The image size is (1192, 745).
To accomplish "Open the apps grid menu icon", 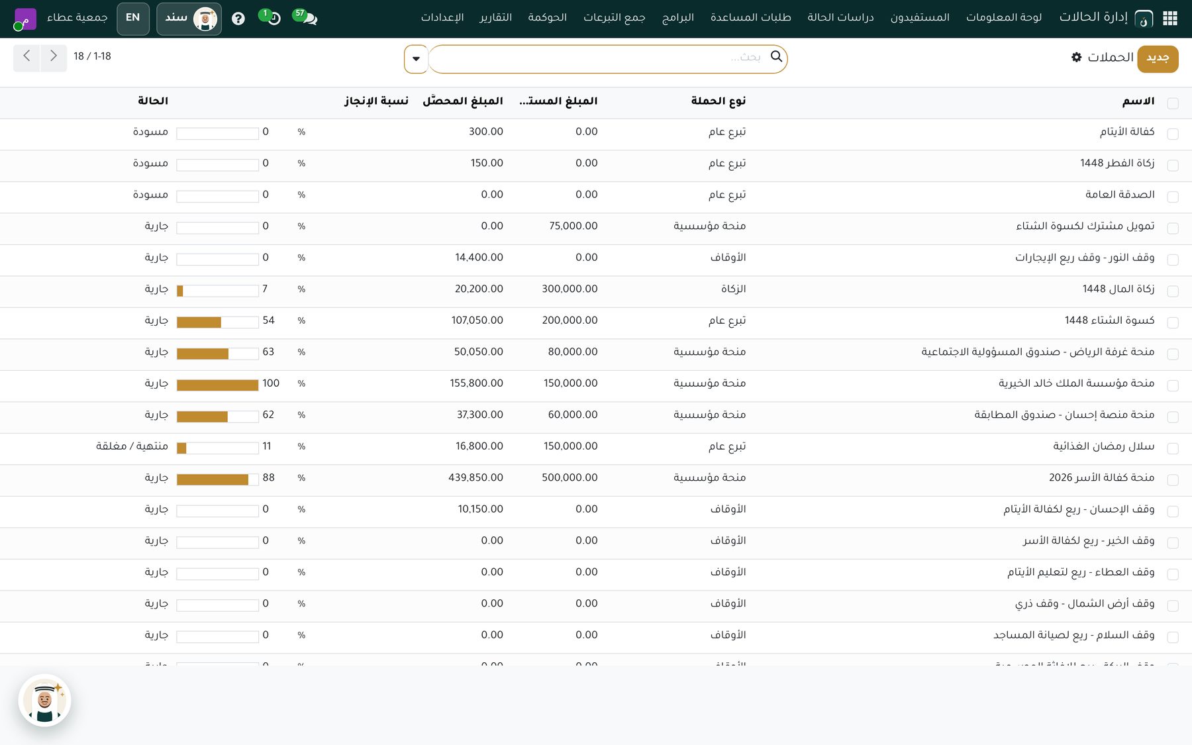I will pos(1170,18).
